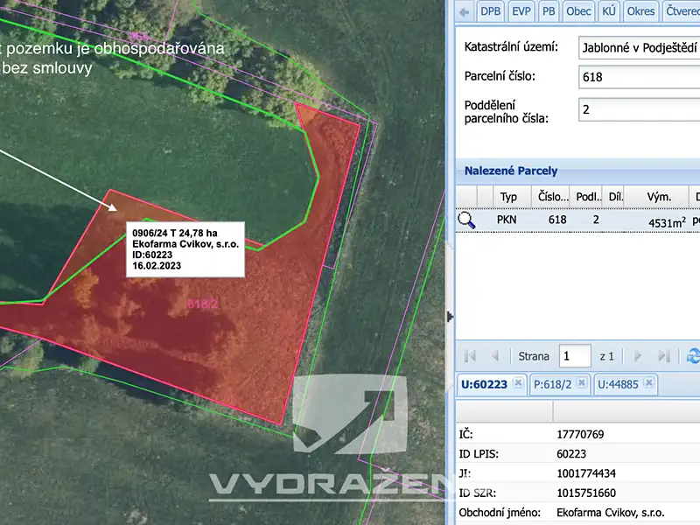This screenshot has height=525, width=700.
Task: Collapse the side panel with splitter arrow
Action: coord(450,317)
